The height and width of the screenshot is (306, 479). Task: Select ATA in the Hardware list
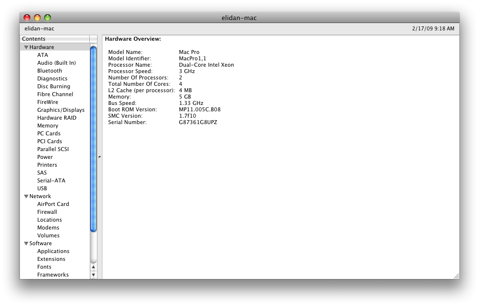click(43, 55)
